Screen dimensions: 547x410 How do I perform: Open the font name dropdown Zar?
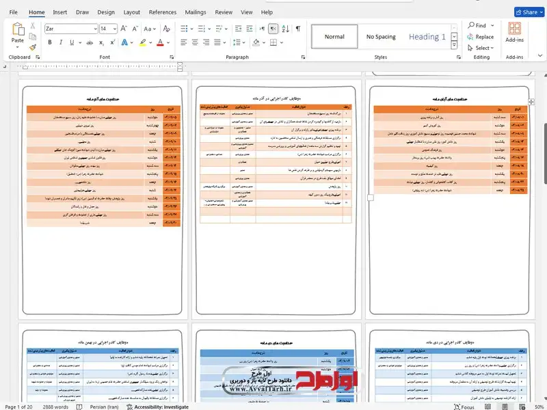(95, 29)
